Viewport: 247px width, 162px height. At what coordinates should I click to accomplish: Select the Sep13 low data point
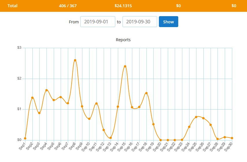[x=111, y=138]
